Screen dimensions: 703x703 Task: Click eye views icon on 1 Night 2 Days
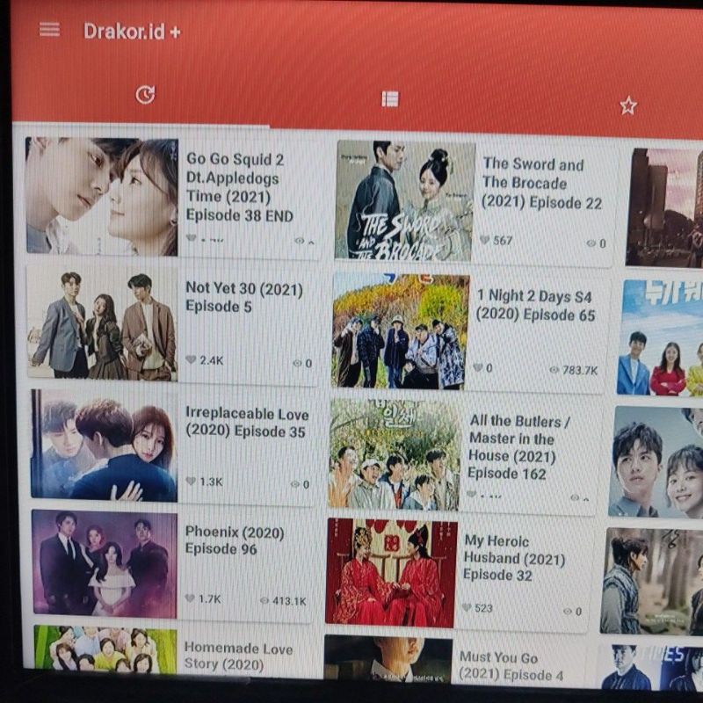(x=554, y=370)
